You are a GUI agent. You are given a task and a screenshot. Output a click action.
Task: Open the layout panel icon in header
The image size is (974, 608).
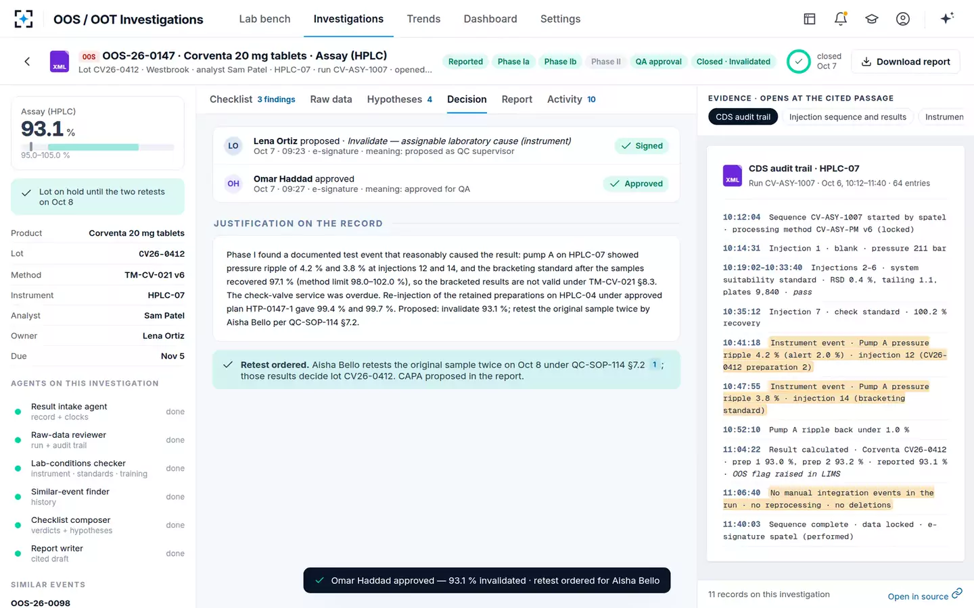(810, 19)
